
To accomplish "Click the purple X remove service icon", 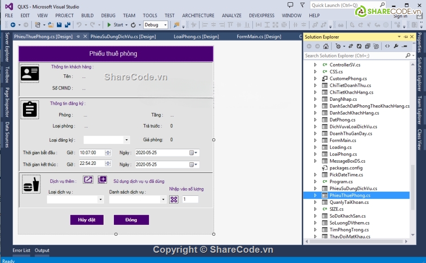I will [x=174, y=199].
